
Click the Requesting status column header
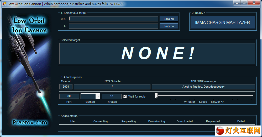(x=128, y=121)
